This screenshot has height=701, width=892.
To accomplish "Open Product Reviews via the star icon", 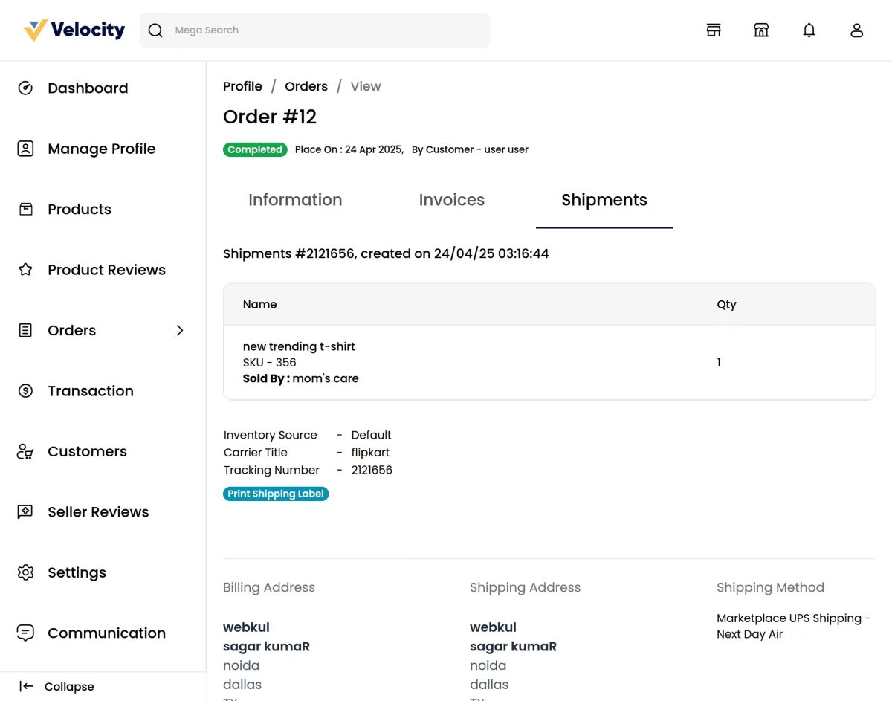I will (x=25, y=270).
